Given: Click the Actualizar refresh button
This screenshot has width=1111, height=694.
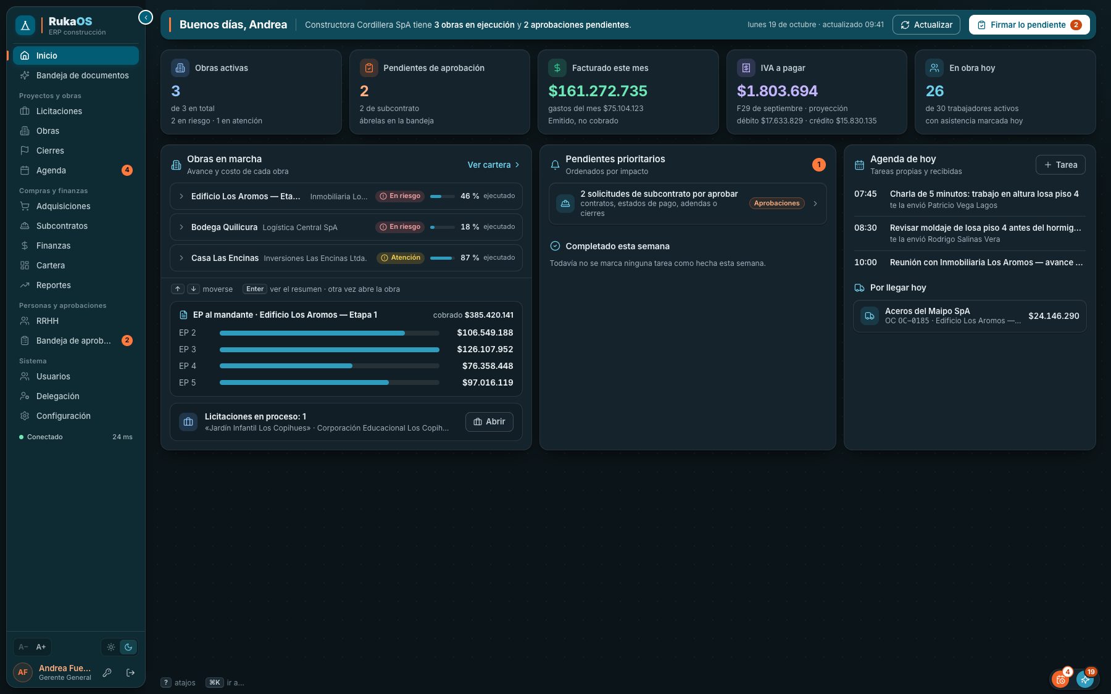Looking at the screenshot, I should pos(926,25).
